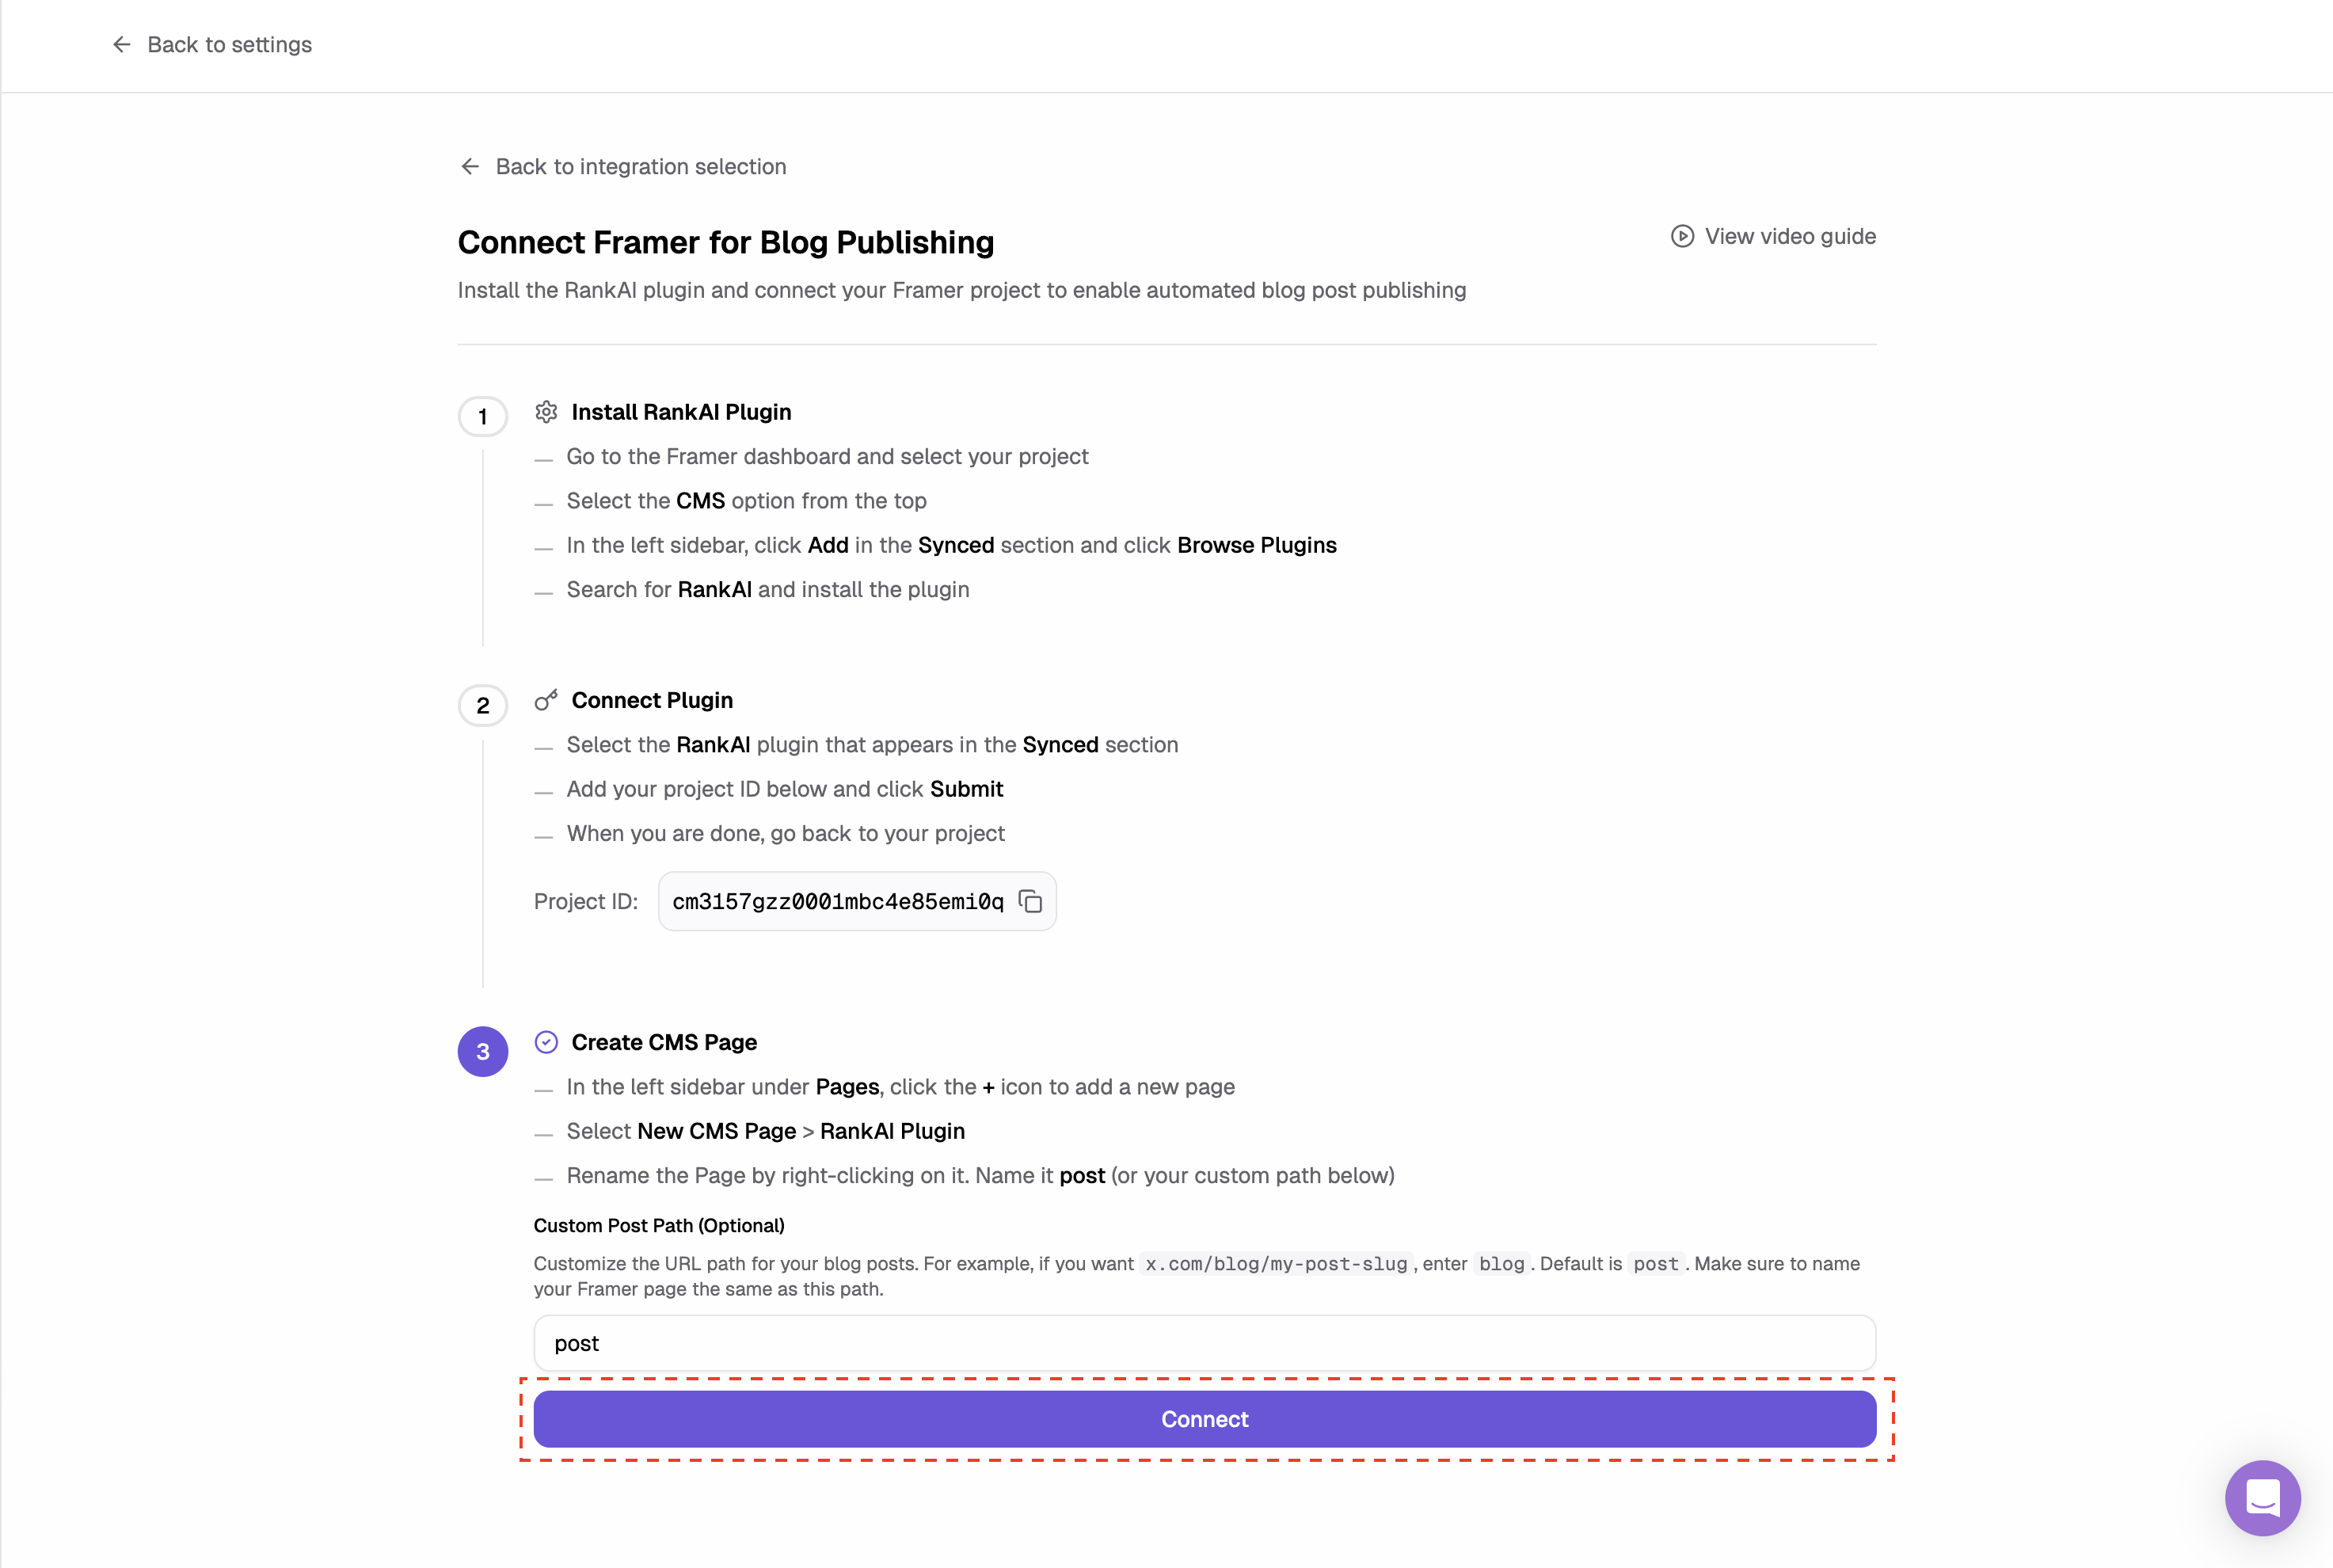Select the blog code snippet in the description
The height and width of the screenshot is (1568, 2333).
point(1502,1263)
